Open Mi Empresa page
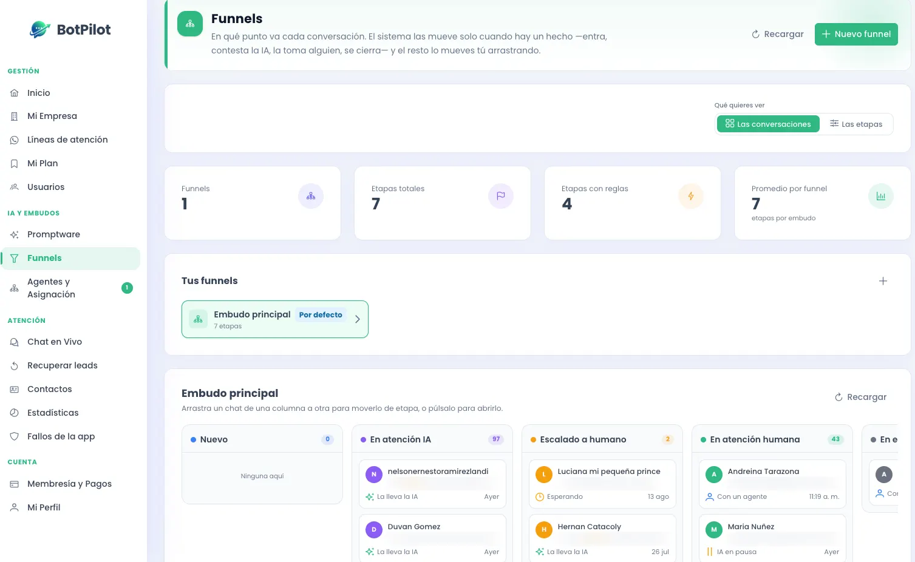 (70, 116)
